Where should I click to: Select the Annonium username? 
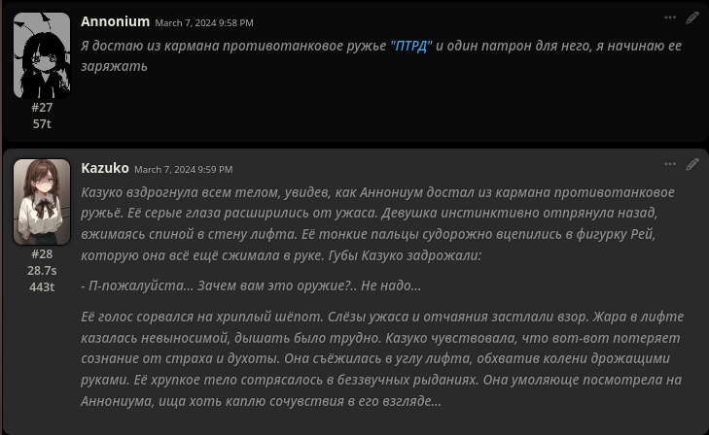click(116, 21)
